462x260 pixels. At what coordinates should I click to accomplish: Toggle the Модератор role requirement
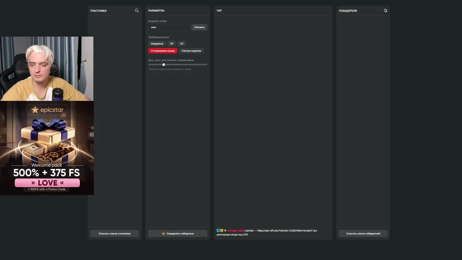pyautogui.click(x=157, y=44)
